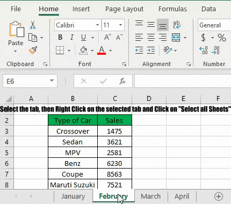Select the Home ribbon tab
The width and height of the screenshot is (231, 204).
(x=49, y=9)
